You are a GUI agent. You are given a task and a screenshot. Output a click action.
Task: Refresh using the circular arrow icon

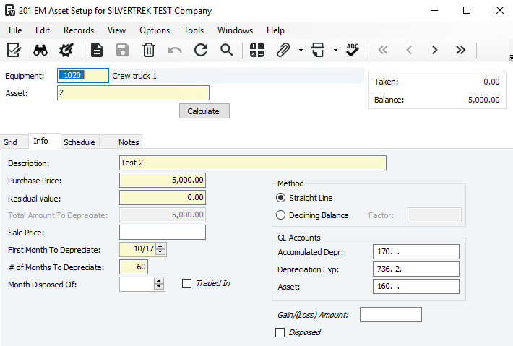(x=201, y=50)
